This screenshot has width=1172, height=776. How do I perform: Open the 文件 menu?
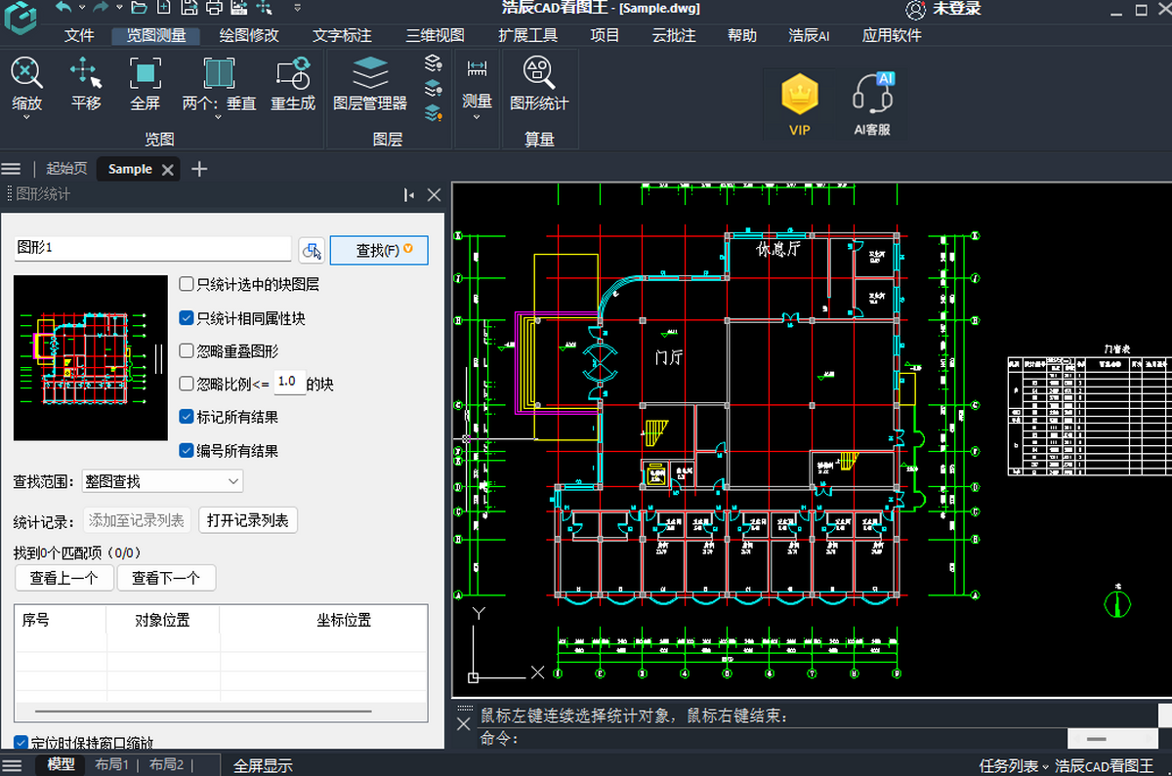click(79, 35)
